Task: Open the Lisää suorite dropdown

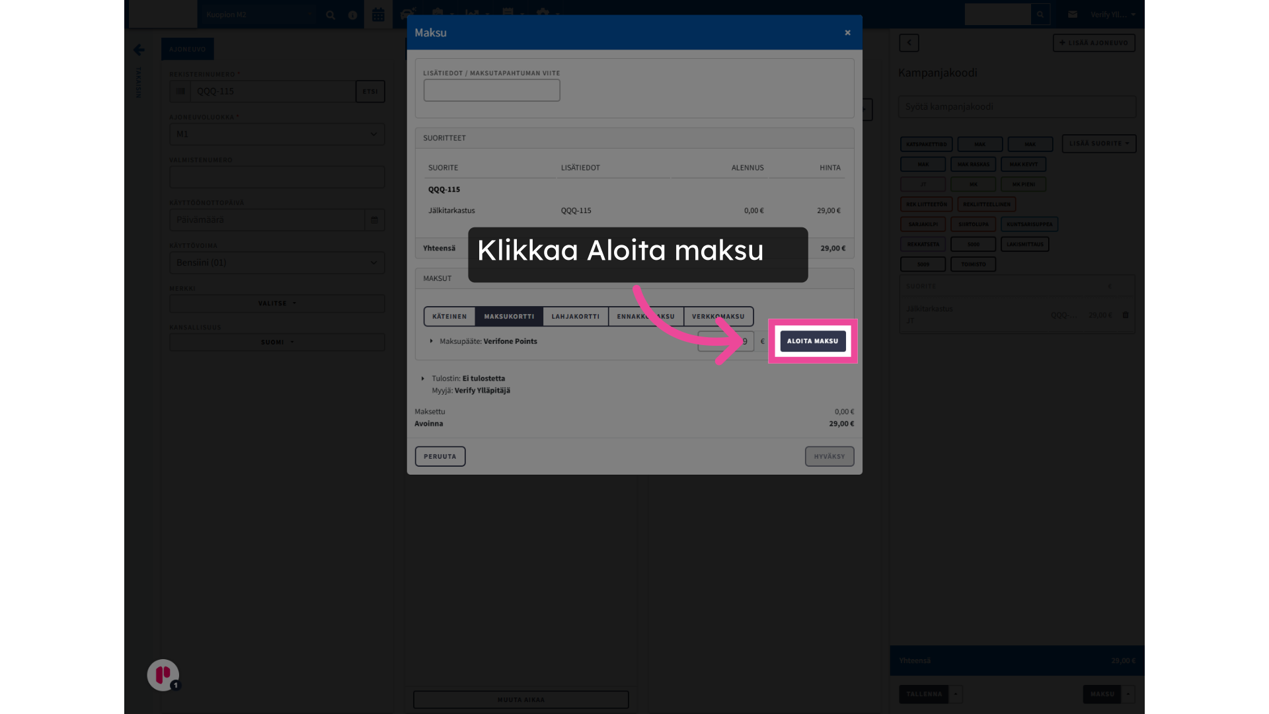Action: pos(1098,143)
